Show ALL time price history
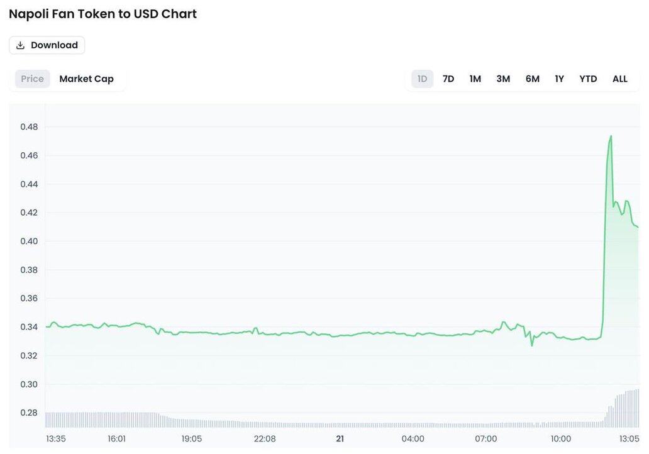Image resolution: width=649 pixels, height=454 pixels. point(620,79)
